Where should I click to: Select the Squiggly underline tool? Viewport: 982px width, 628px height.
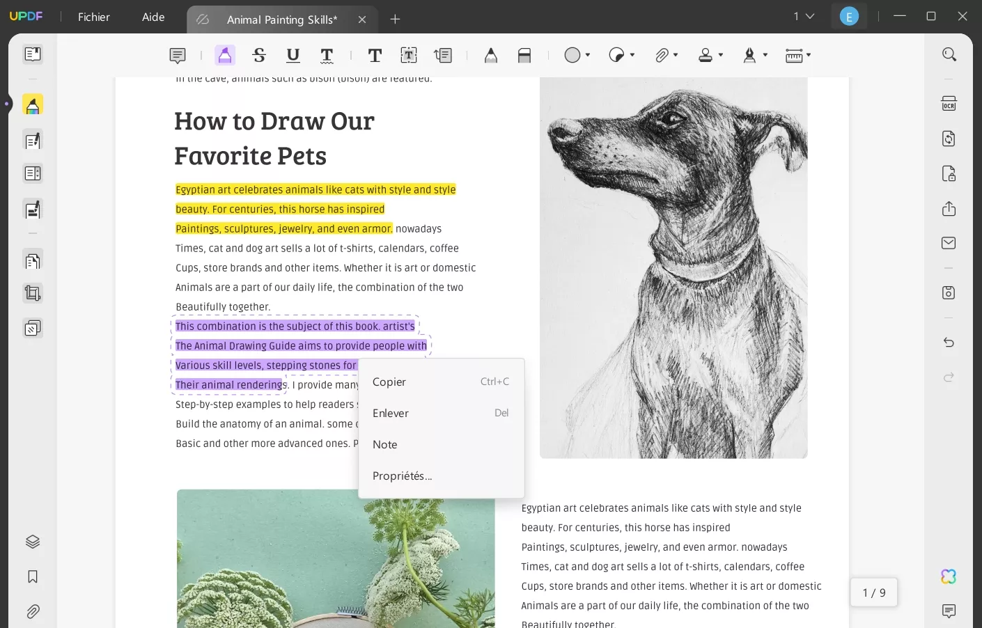tap(327, 55)
